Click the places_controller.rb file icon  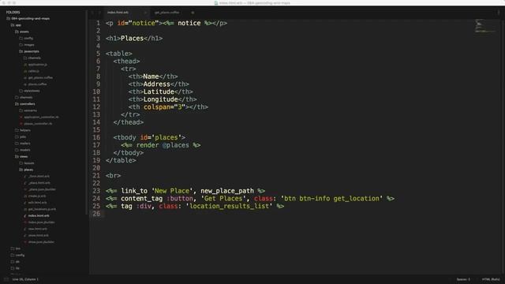(x=21, y=124)
